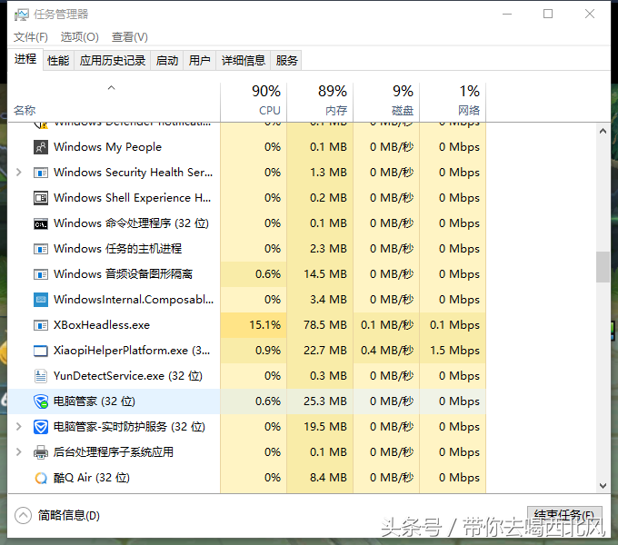Select the WindowsInternal.Composabl... process name
The image size is (618, 545).
click(134, 300)
